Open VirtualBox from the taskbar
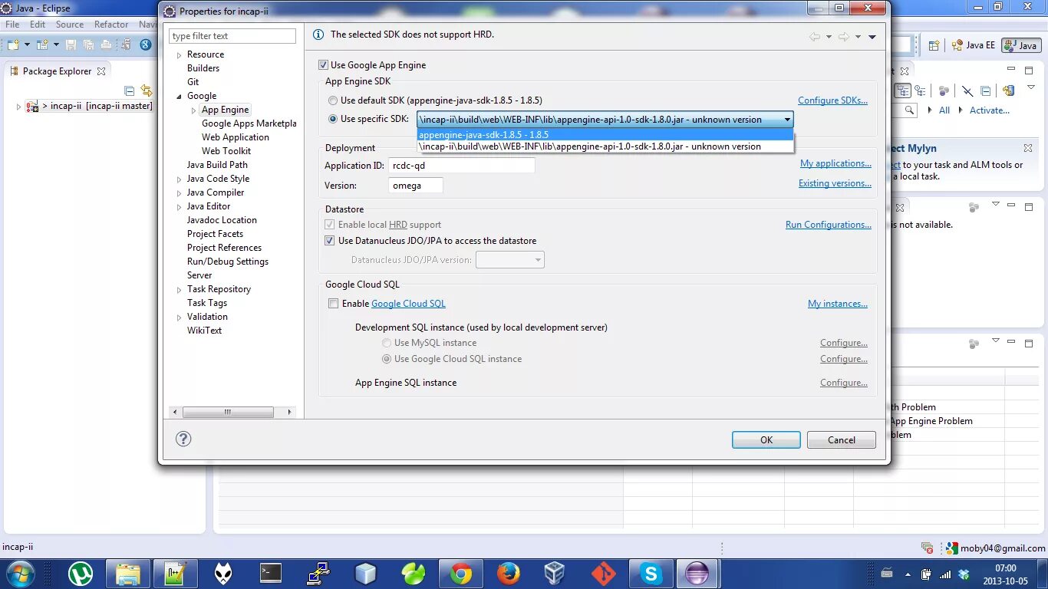The height and width of the screenshot is (589, 1048). click(x=556, y=574)
